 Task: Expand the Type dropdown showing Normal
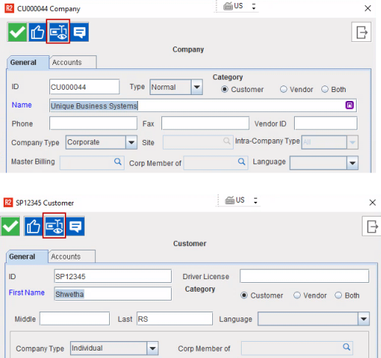click(197, 87)
